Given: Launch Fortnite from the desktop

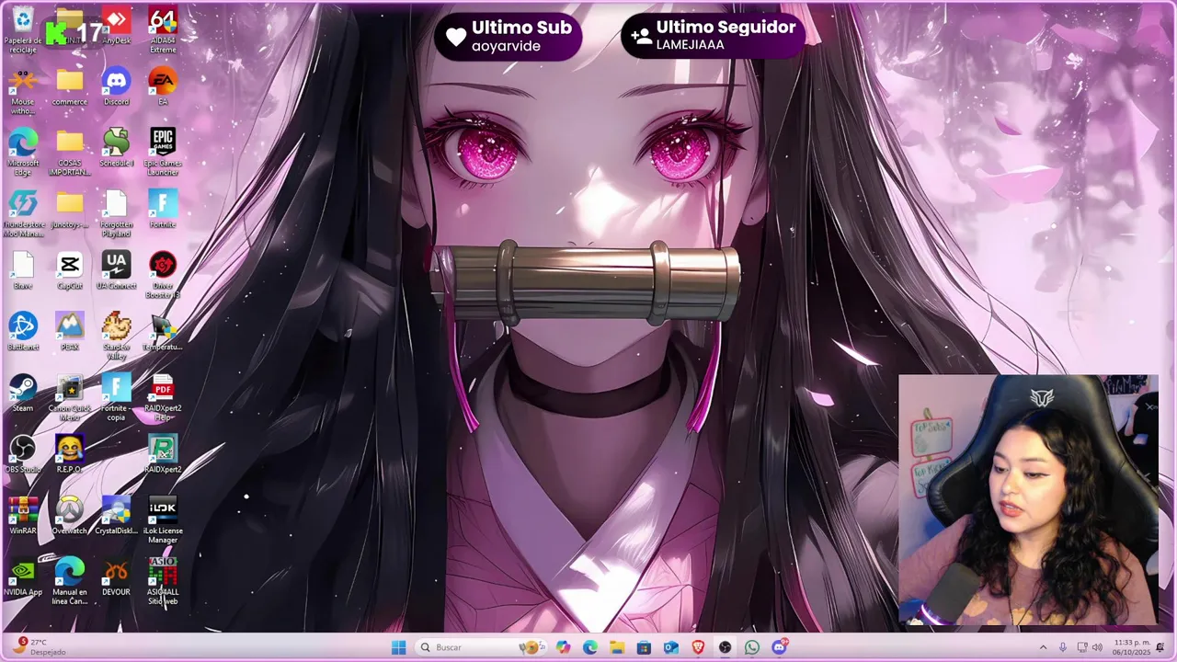Looking at the screenshot, I should [163, 210].
